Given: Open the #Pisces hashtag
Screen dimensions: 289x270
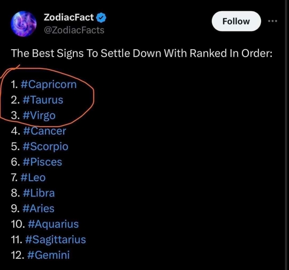Looking at the screenshot, I should coord(42,162).
